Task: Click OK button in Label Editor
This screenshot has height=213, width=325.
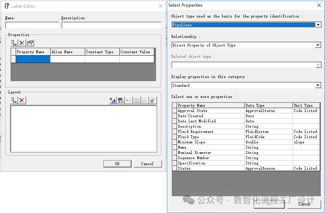Action: (x=117, y=164)
